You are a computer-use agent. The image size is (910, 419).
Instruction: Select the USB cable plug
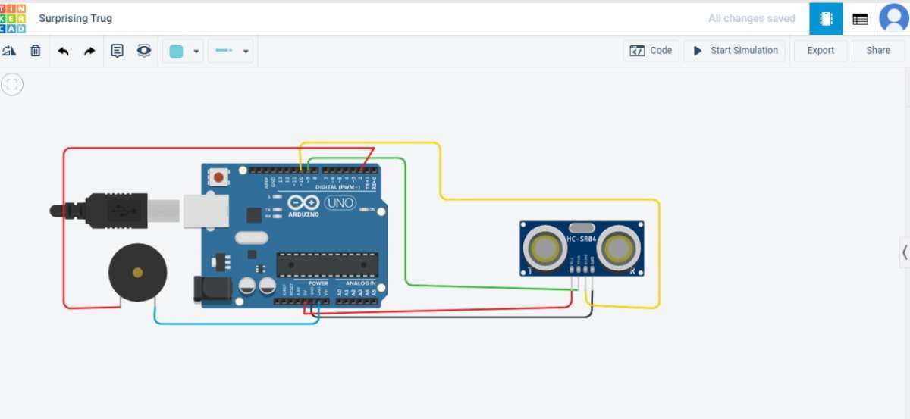point(114,210)
